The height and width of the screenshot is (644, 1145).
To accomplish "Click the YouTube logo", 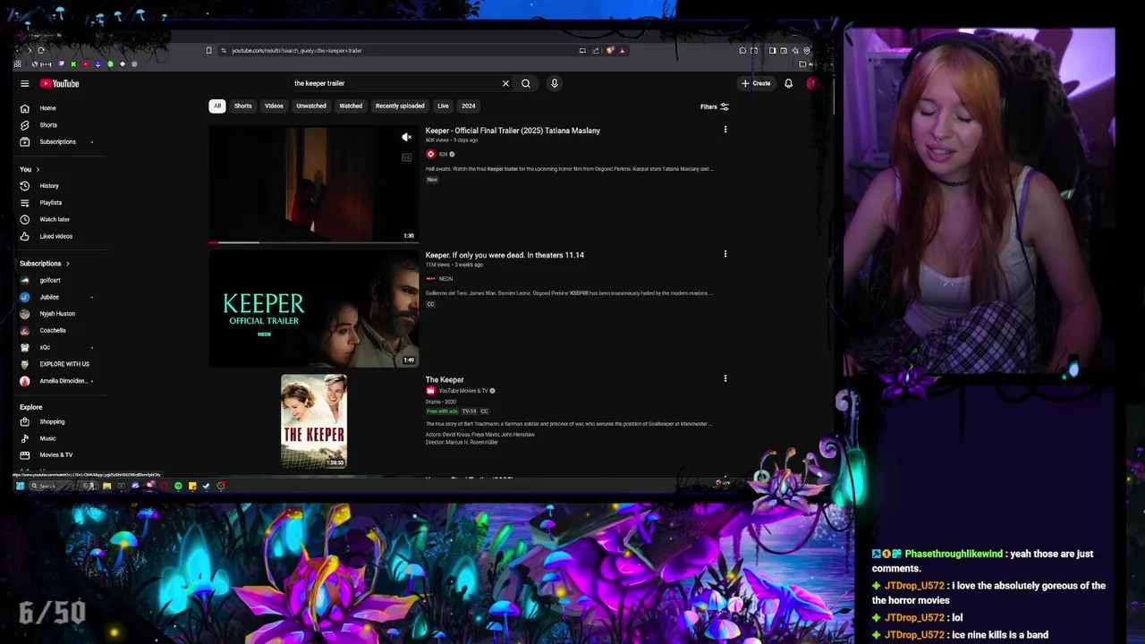I will [59, 83].
